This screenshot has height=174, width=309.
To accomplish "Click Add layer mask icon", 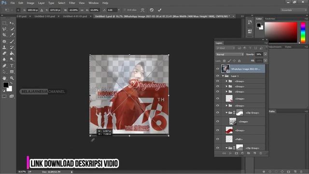I will tap(236, 153).
